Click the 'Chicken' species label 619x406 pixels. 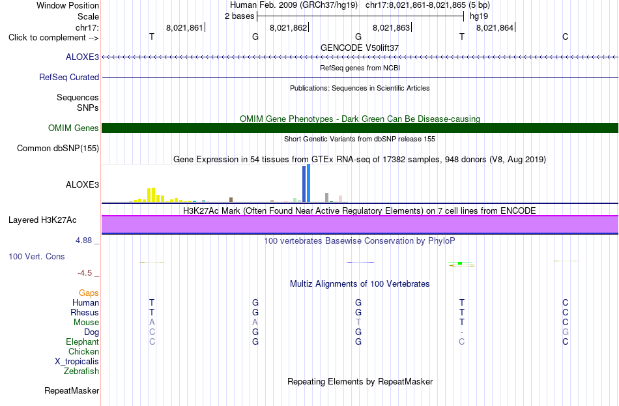point(83,351)
